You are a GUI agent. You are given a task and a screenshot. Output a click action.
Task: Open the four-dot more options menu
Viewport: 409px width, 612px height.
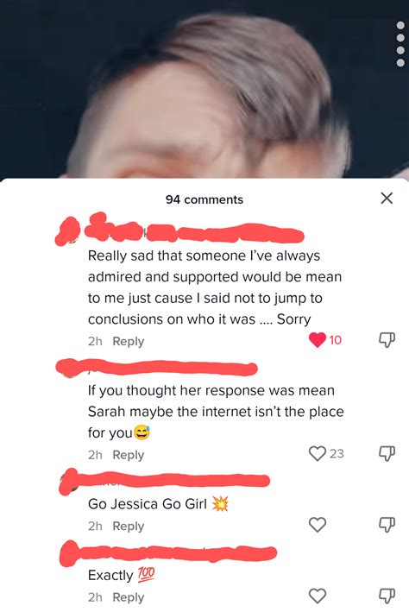(x=400, y=44)
